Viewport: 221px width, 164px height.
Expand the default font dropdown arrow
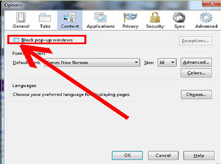pyautogui.click(x=136, y=62)
